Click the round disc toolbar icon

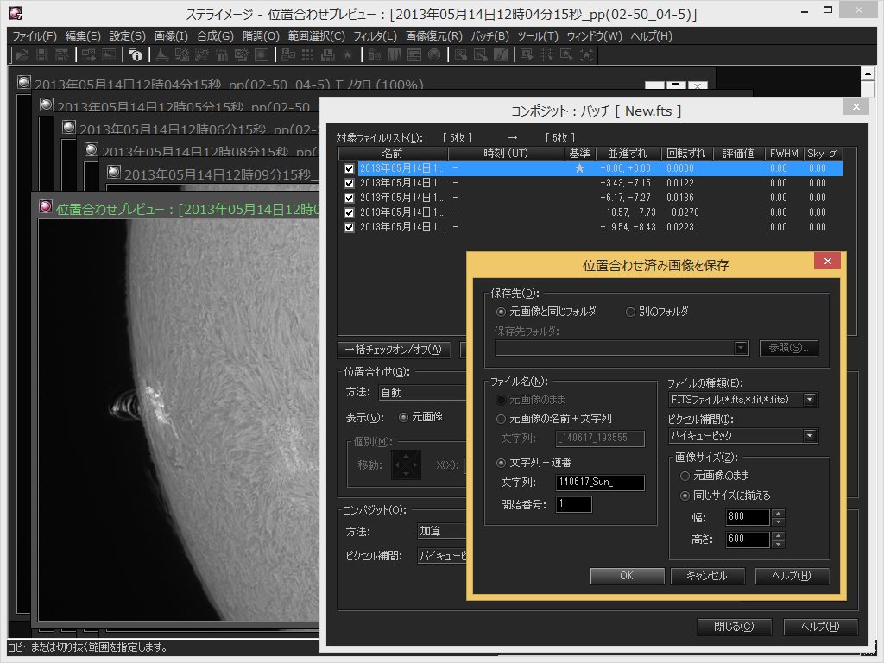pyautogui.click(x=434, y=54)
